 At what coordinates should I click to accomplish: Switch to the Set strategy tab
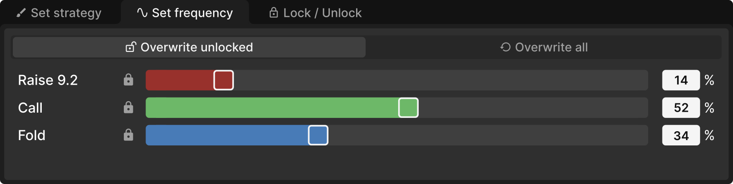(x=59, y=13)
